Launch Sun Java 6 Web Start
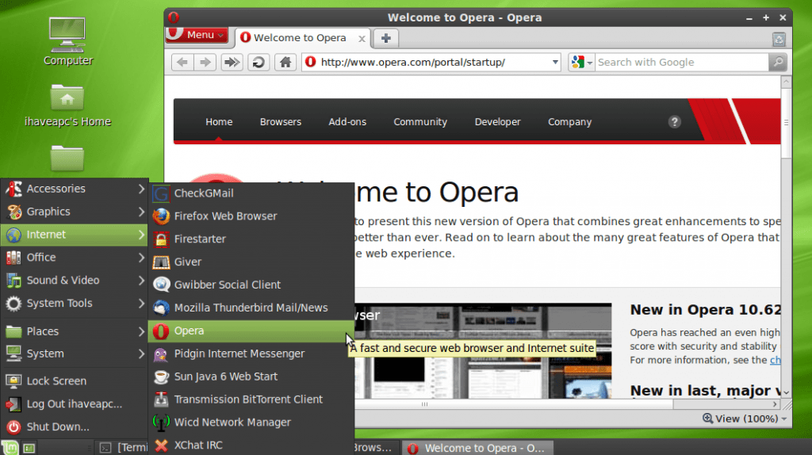812x455 pixels. pyautogui.click(x=251, y=377)
